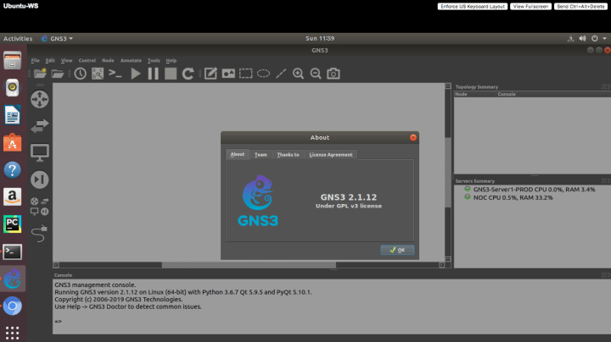The image size is (611, 342).
Task: Click the Activities button
Action: pos(18,38)
